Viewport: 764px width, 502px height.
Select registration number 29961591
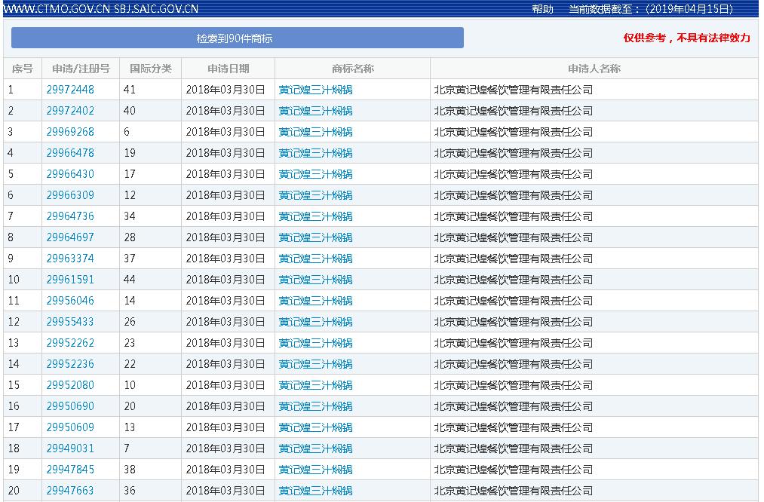pos(70,280)
